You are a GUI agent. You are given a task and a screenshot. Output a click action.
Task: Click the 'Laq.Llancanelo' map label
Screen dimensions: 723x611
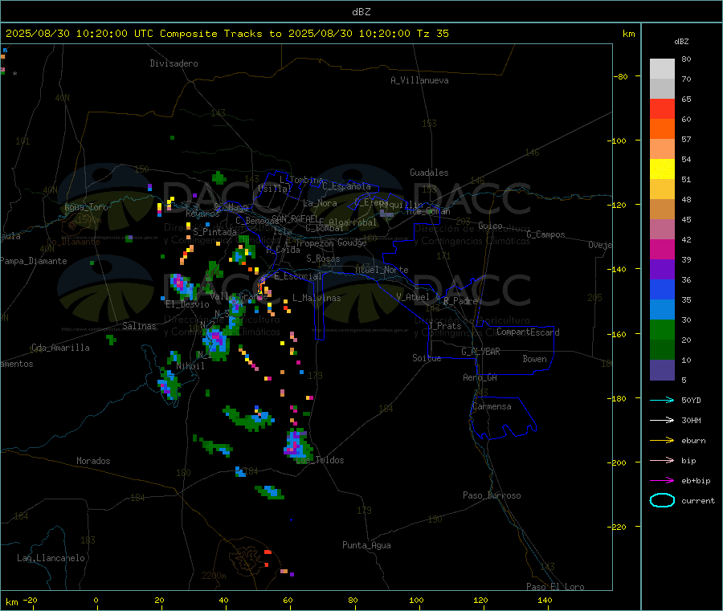pos(51,558)
